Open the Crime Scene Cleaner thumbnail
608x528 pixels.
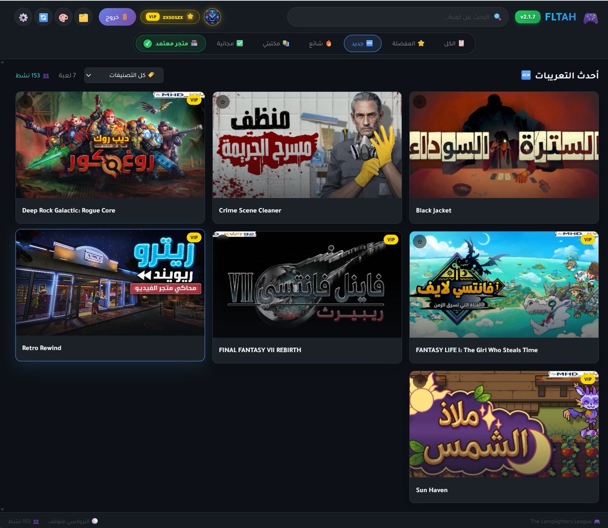[307, 145]
